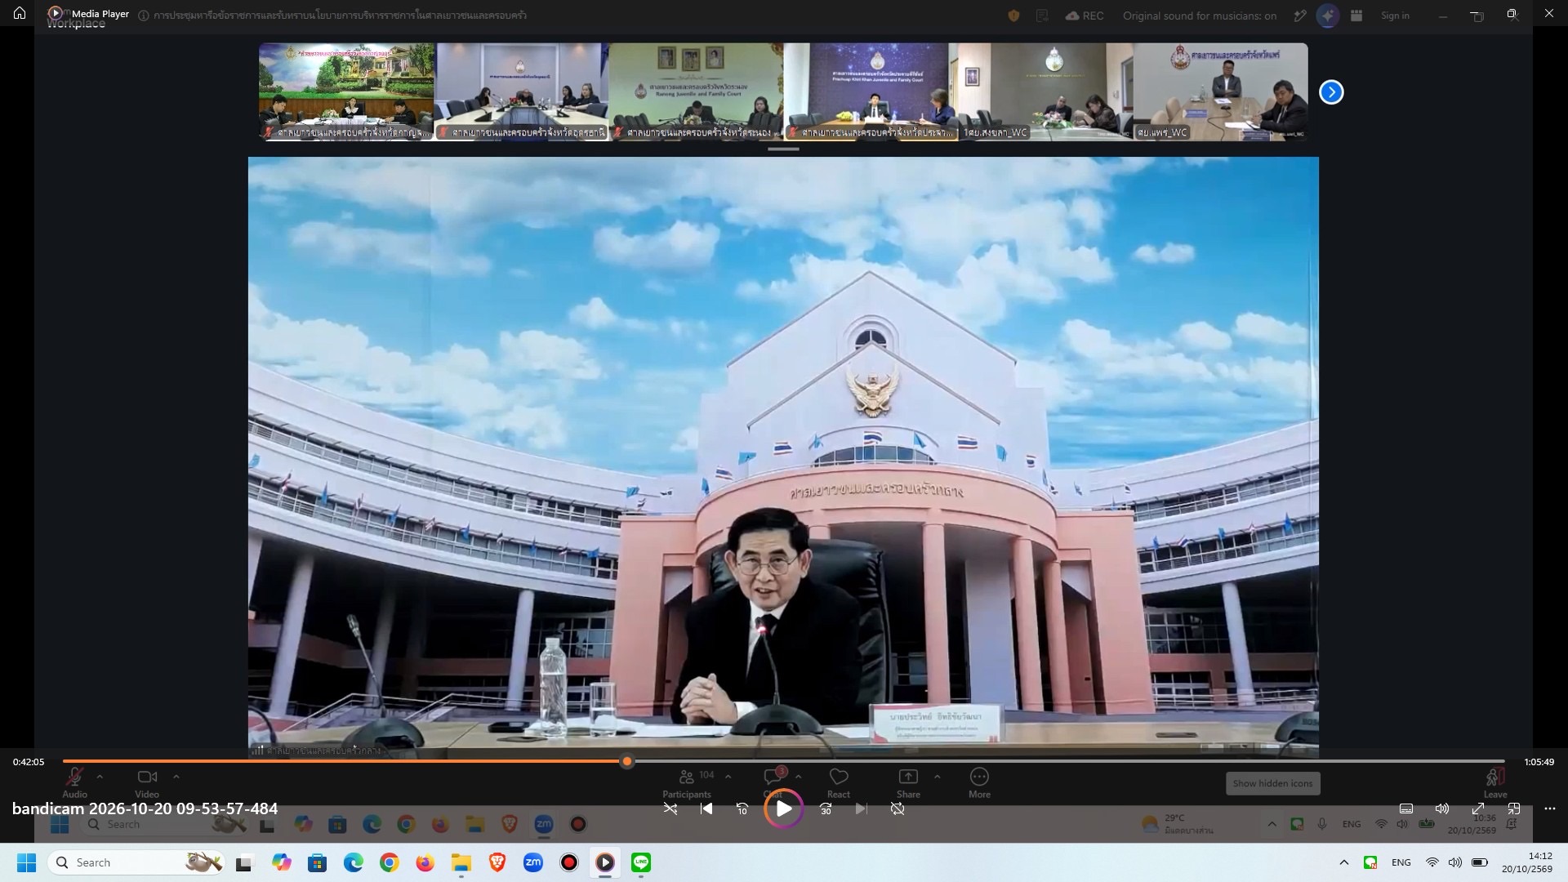1568x882 pixels.
Task: Go to the Media Player home page
Action: pyautogui.click(x=20, y=13)
